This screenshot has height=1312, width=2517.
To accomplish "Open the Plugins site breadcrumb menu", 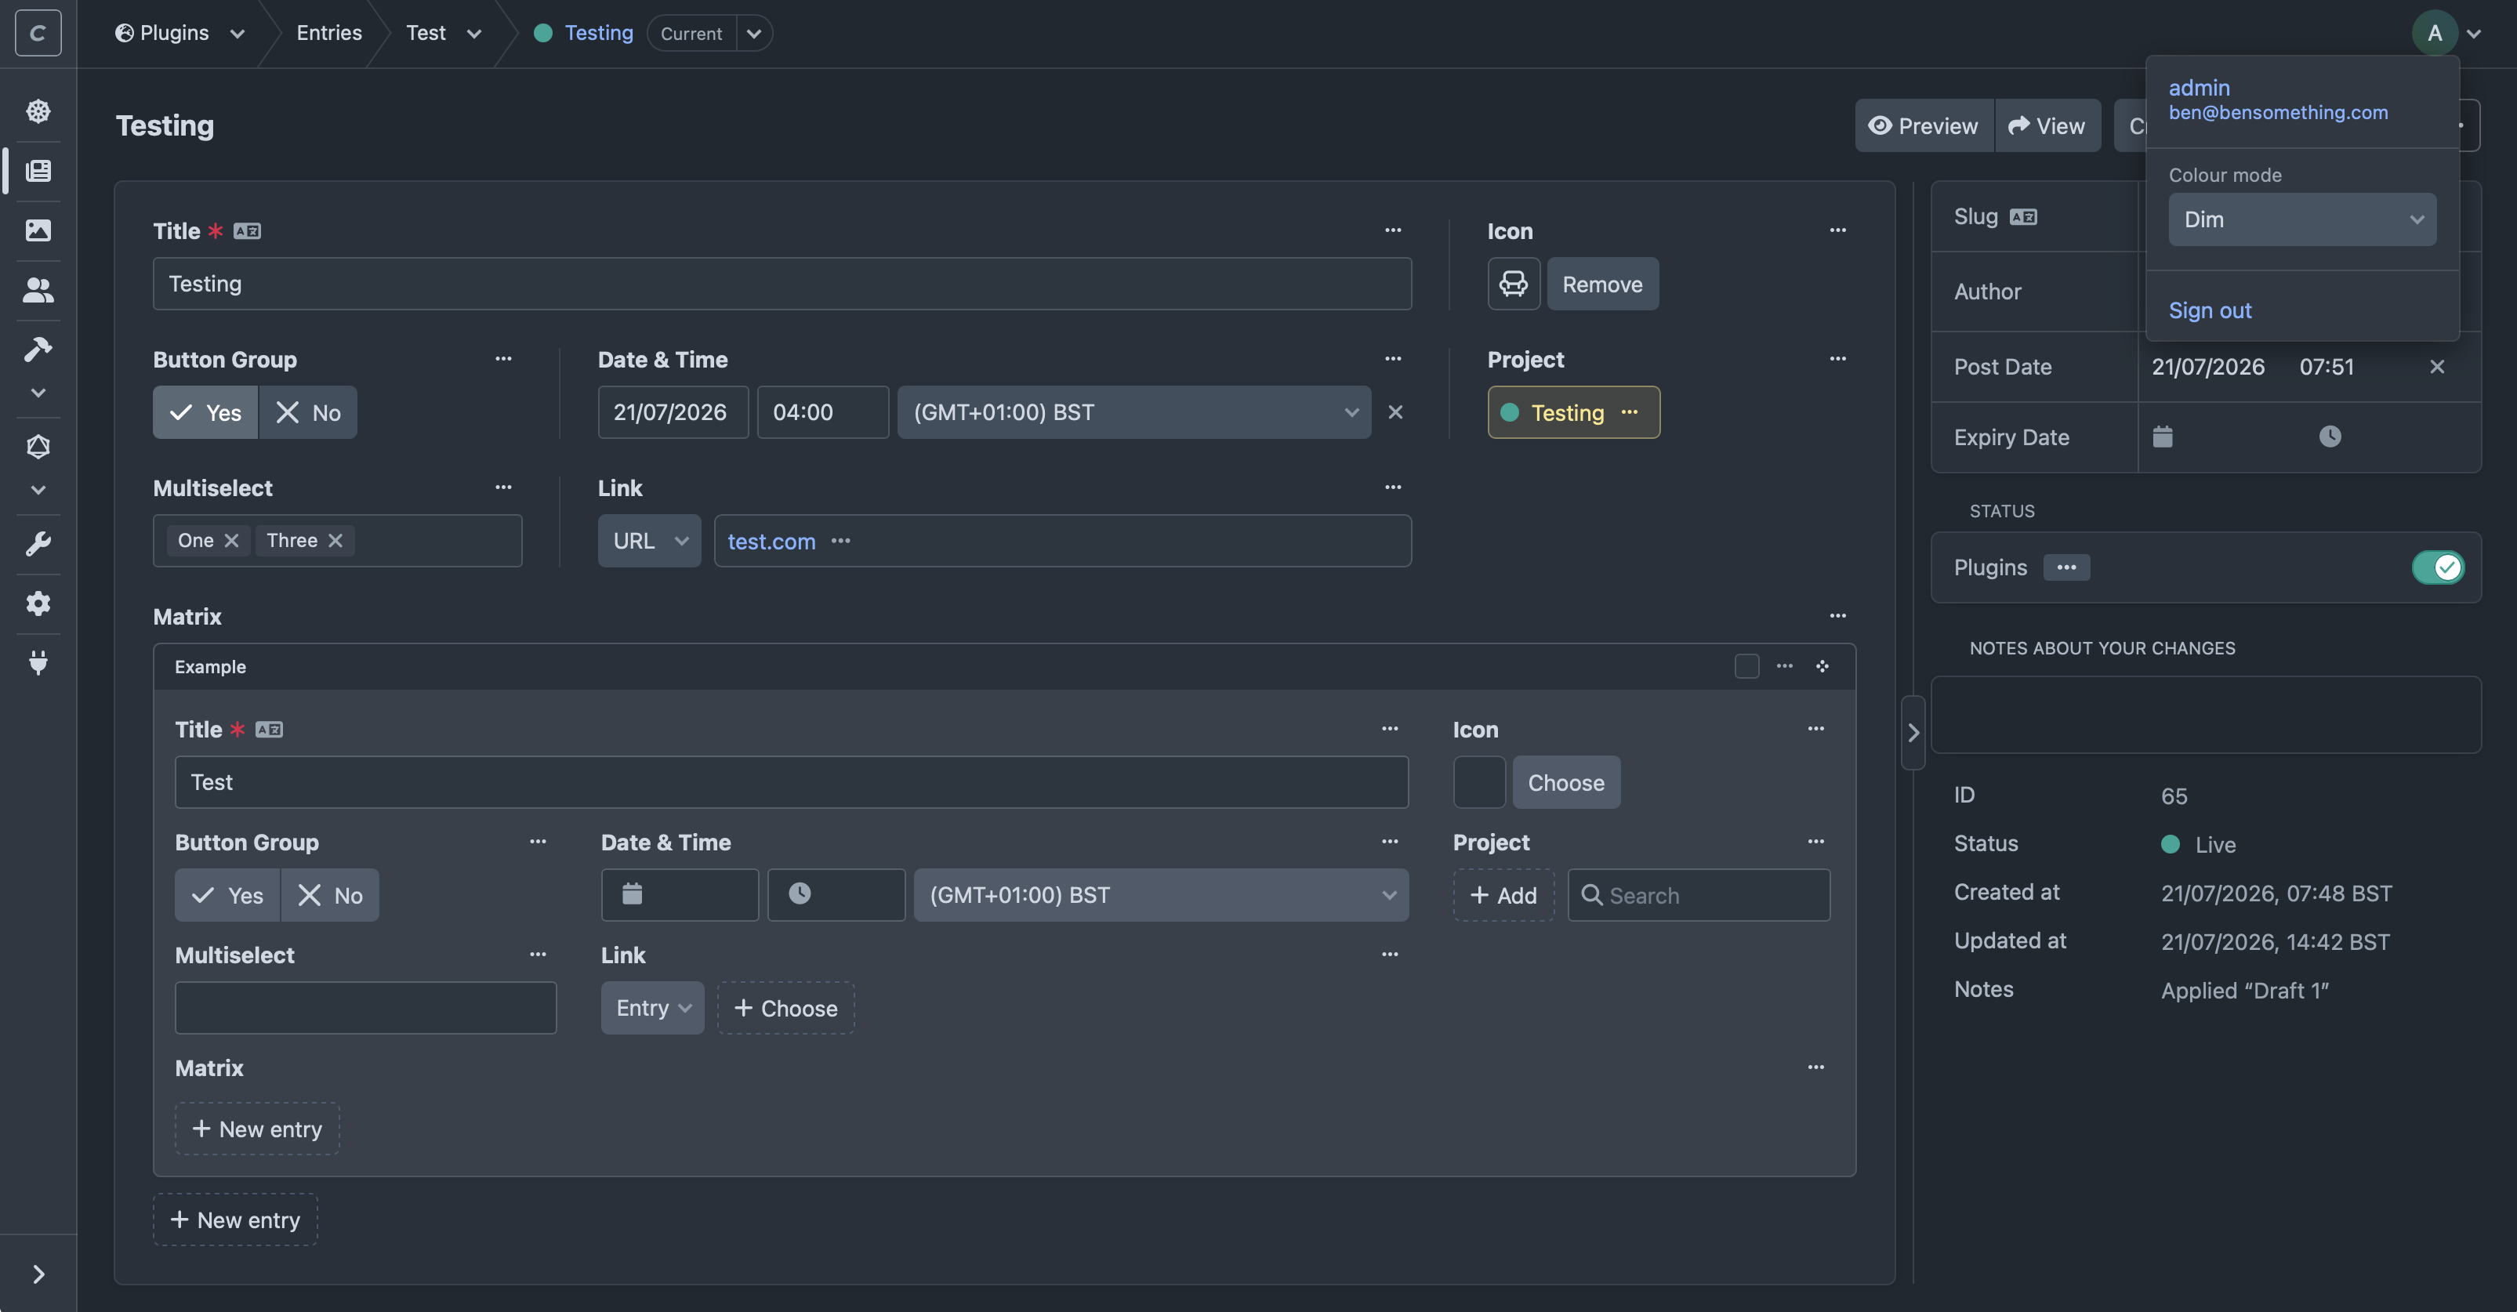I will [x=180, y=32].
